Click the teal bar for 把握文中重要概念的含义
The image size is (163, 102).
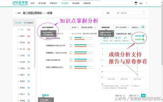[81, 66]
